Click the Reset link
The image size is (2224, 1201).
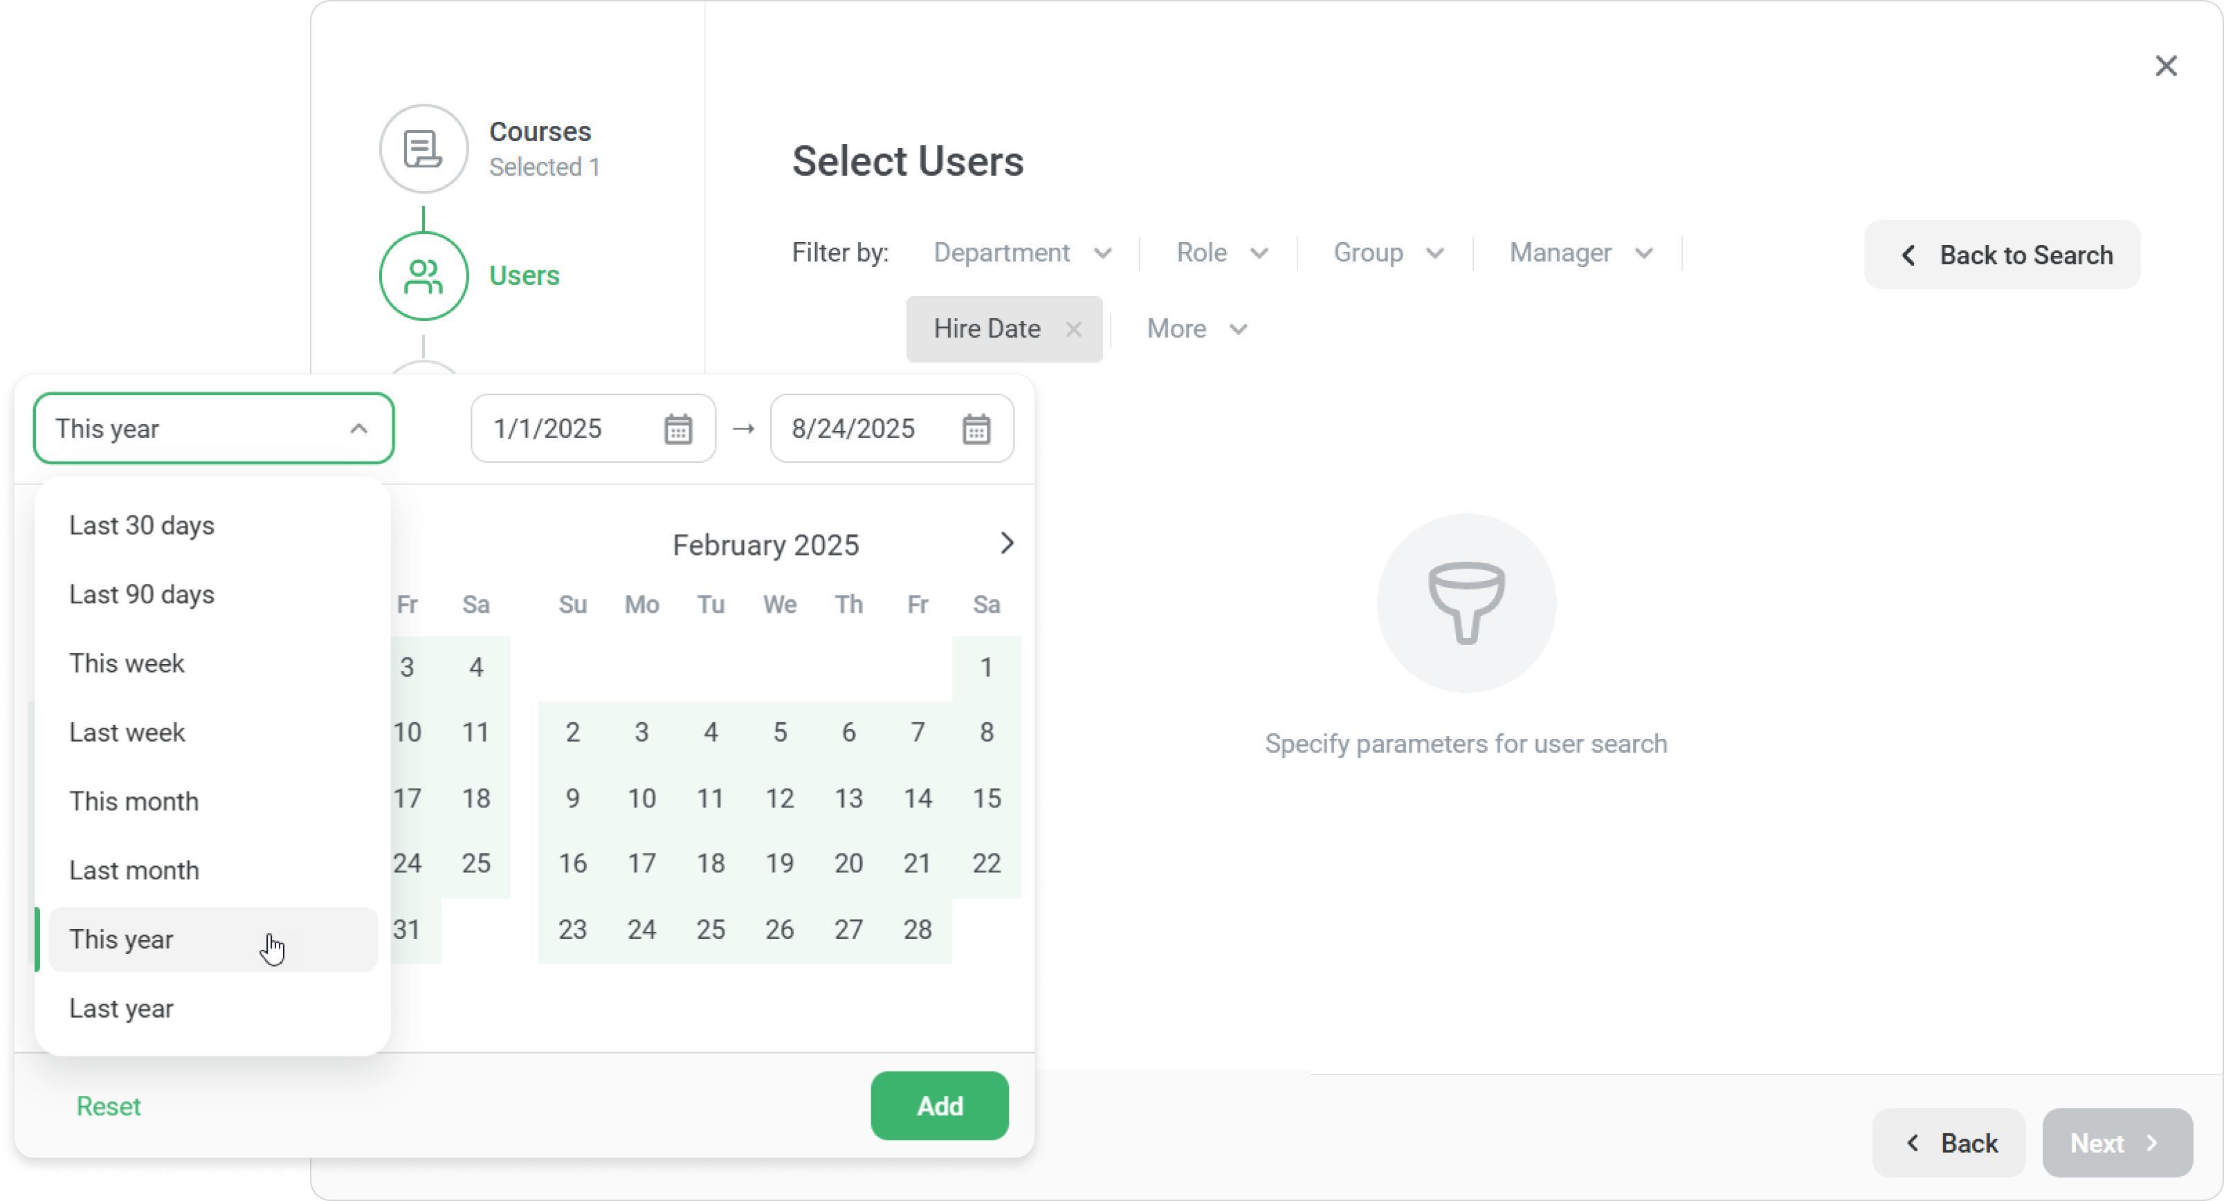coord(108,1106)
